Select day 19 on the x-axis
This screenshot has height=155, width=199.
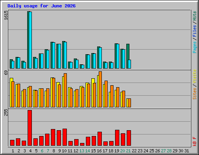[117, 151]
